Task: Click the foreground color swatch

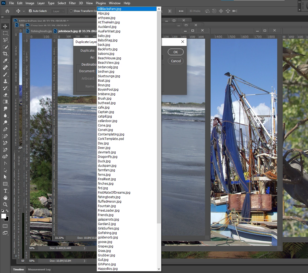Action: 3,216
